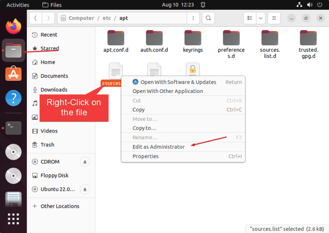Go back with the back arrow

coord(36,18)
